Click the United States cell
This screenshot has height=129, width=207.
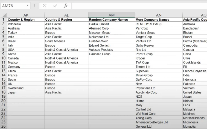click(x=195, y=92)
